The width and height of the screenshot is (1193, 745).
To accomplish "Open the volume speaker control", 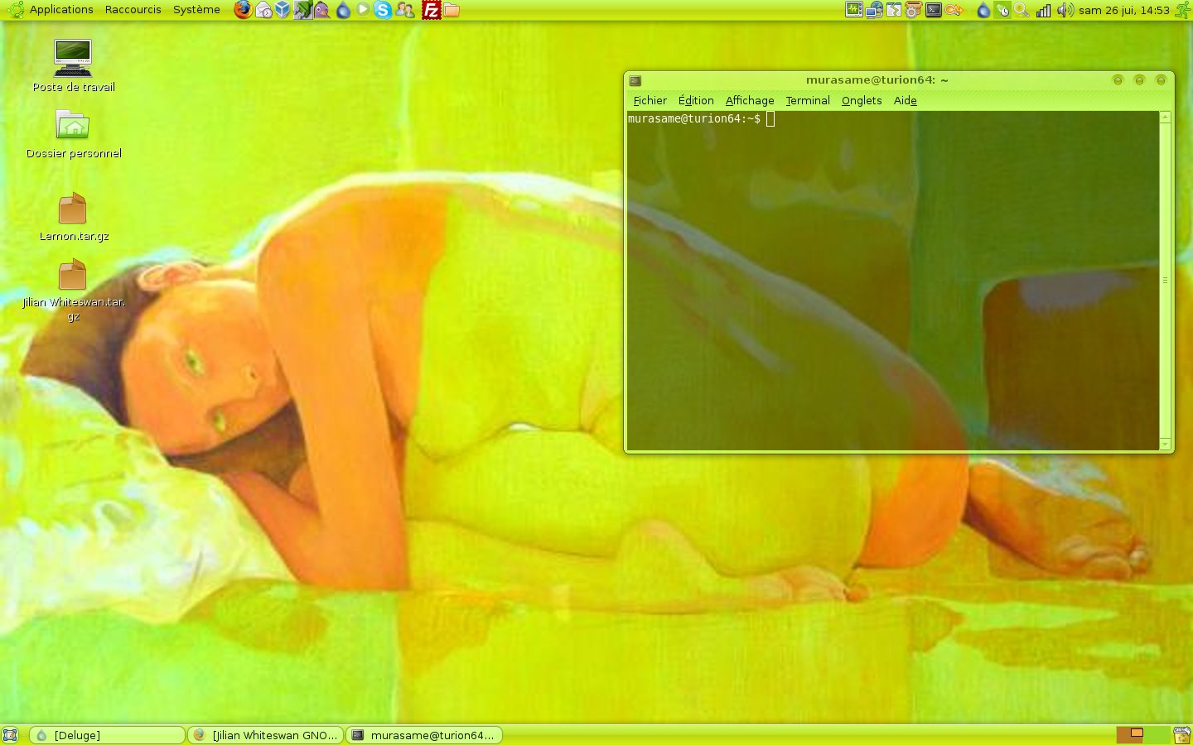I will point(1065,10).
